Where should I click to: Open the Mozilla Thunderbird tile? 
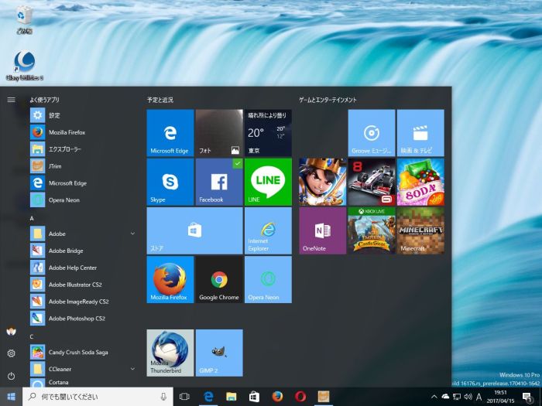click(x=170, y=353)
